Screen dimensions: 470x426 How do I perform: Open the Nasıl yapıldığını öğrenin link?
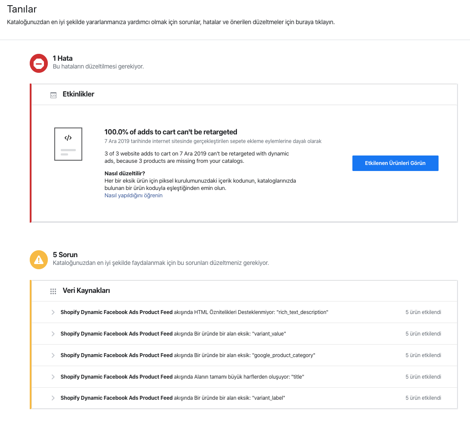tap(134, 196)
